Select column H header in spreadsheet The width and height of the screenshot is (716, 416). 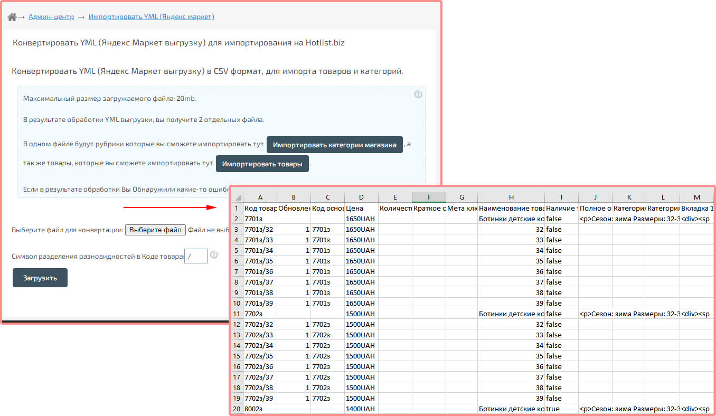point(511,197)
